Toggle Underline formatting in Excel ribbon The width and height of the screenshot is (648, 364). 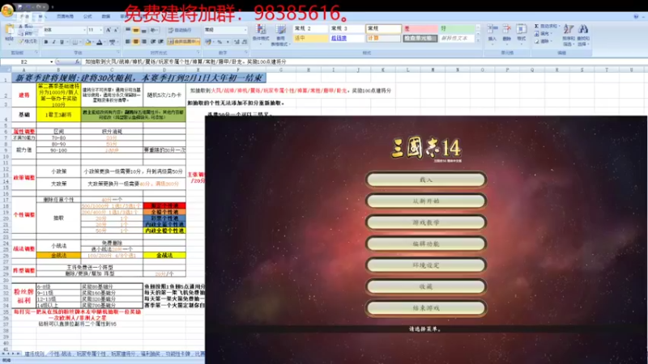[x=62, y=42]
